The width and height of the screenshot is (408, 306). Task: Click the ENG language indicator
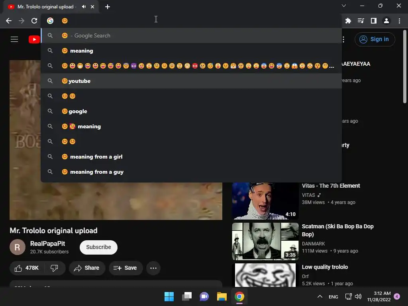pos(333,297)
